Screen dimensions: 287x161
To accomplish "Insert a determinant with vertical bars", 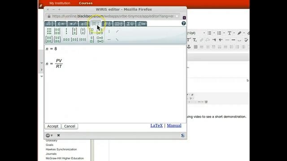I will coord(57,31).
